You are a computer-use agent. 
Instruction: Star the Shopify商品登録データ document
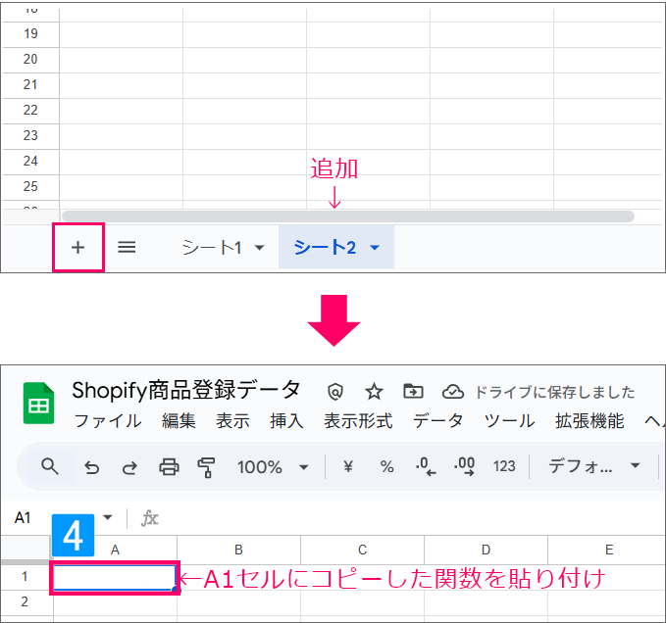(374, 391)
